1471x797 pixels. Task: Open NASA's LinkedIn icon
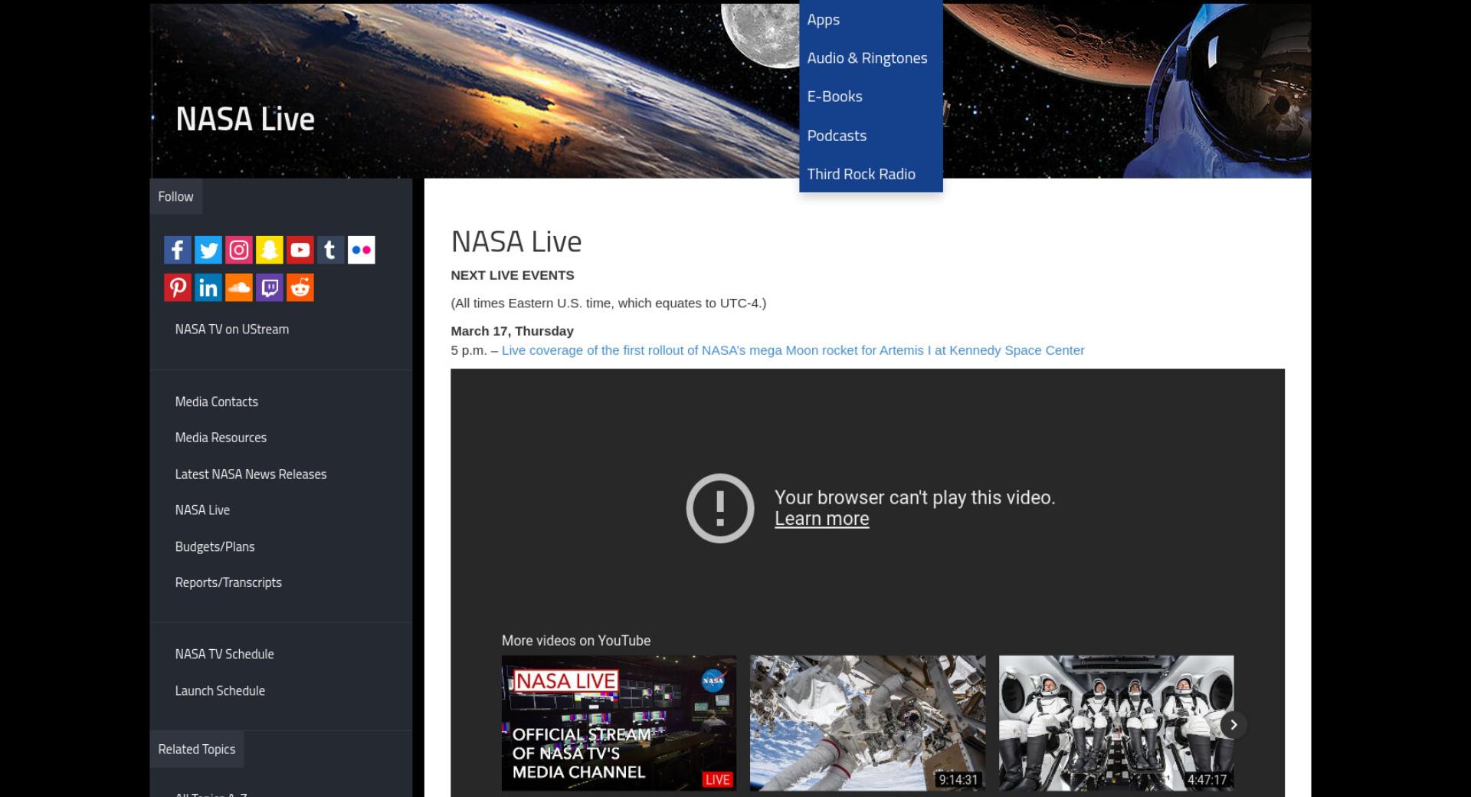pos(208,287)
